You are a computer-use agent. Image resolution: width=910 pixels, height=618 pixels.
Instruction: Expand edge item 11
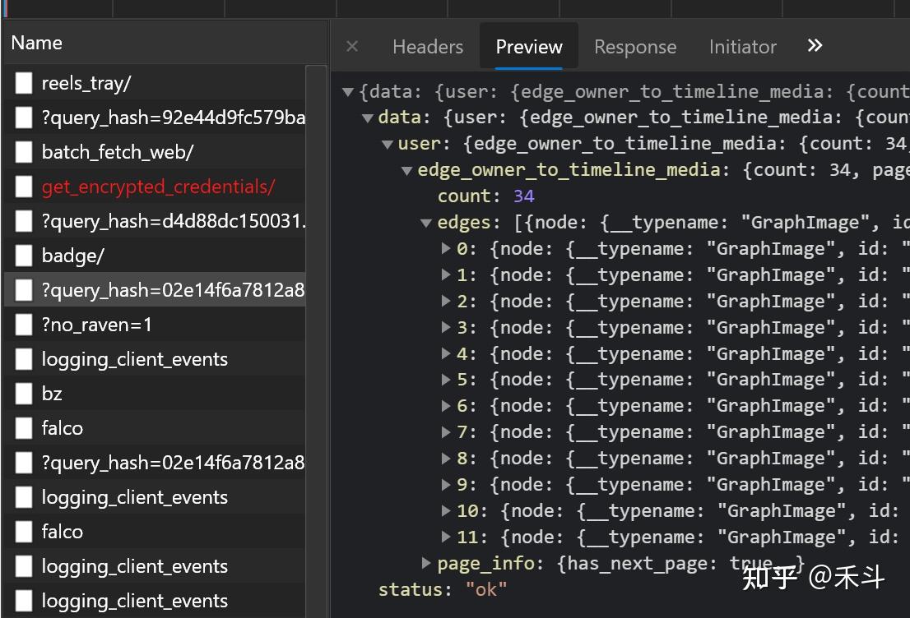[x=446, y=537]
